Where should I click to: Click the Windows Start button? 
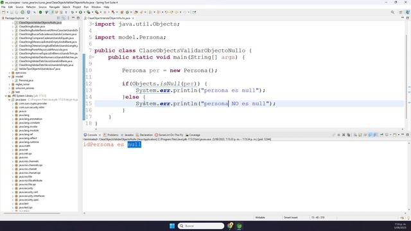click(x=172, y=226)
